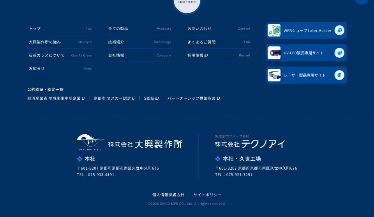Click external-link icon on レーザー banner

click(339, 75)
